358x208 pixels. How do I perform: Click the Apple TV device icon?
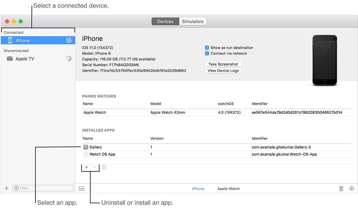click(10, 59)
